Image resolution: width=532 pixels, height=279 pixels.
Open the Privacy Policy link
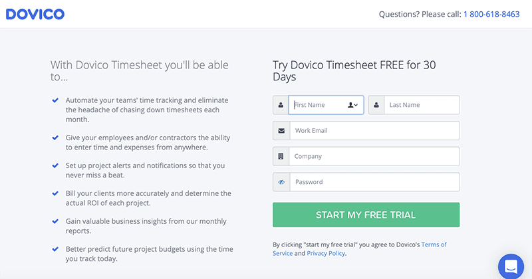pyautogui.click(x=326, y=253)
